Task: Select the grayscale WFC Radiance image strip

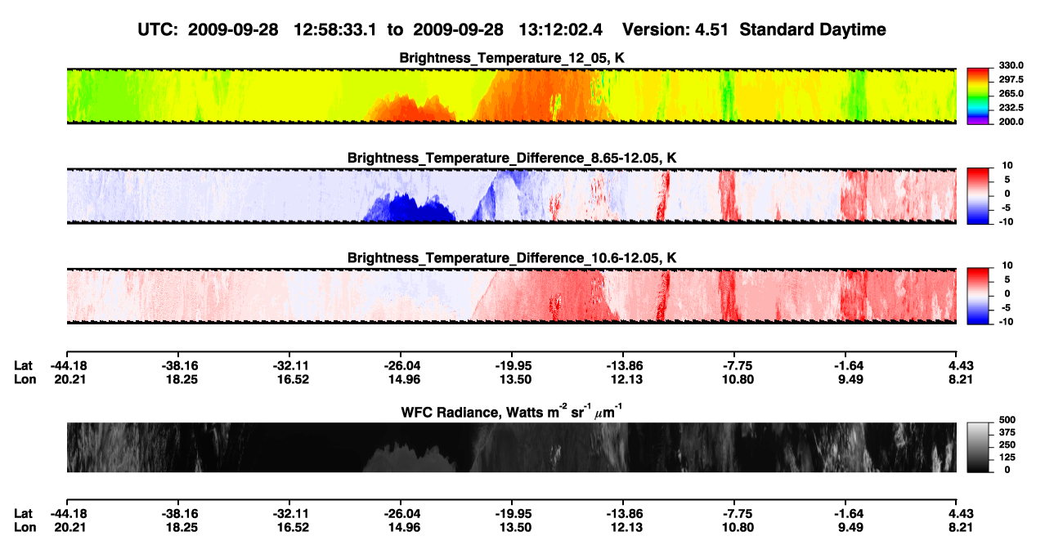Action: click(x=511, y=448)
